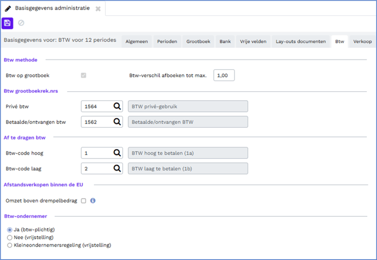Close the Basisgegevens administratie tab
Screen dimensions: 377x260
(x=98, y=9)
